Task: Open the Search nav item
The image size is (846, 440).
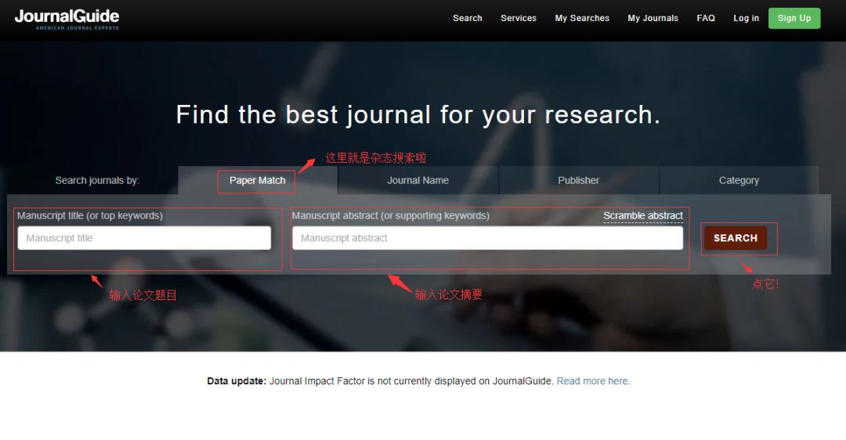Action: [x=467, y=18]
